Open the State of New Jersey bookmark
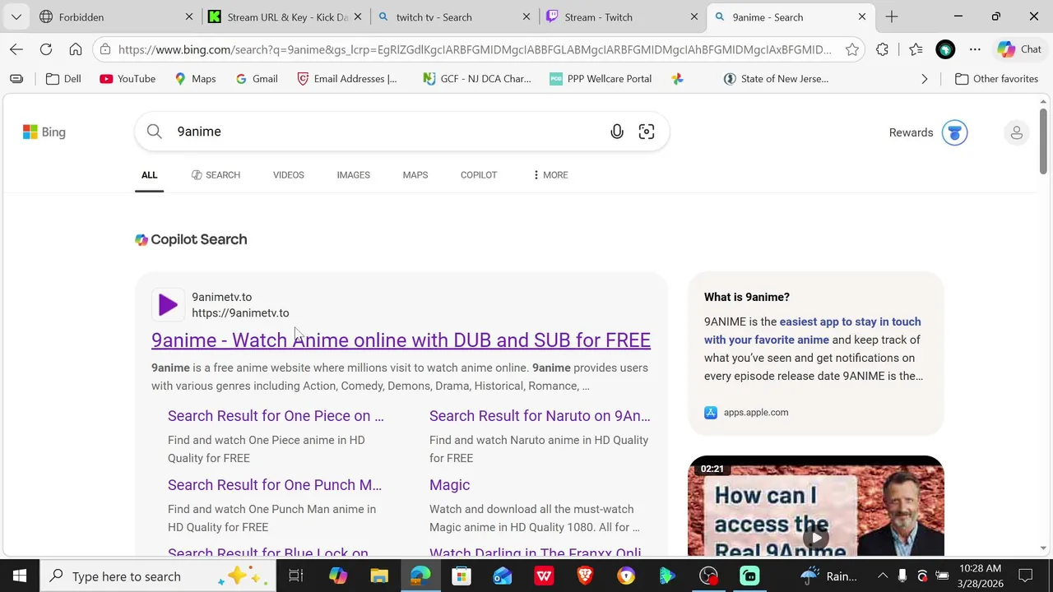Image resolution: width=1053 pixels, height=592 pixels. 776,79
